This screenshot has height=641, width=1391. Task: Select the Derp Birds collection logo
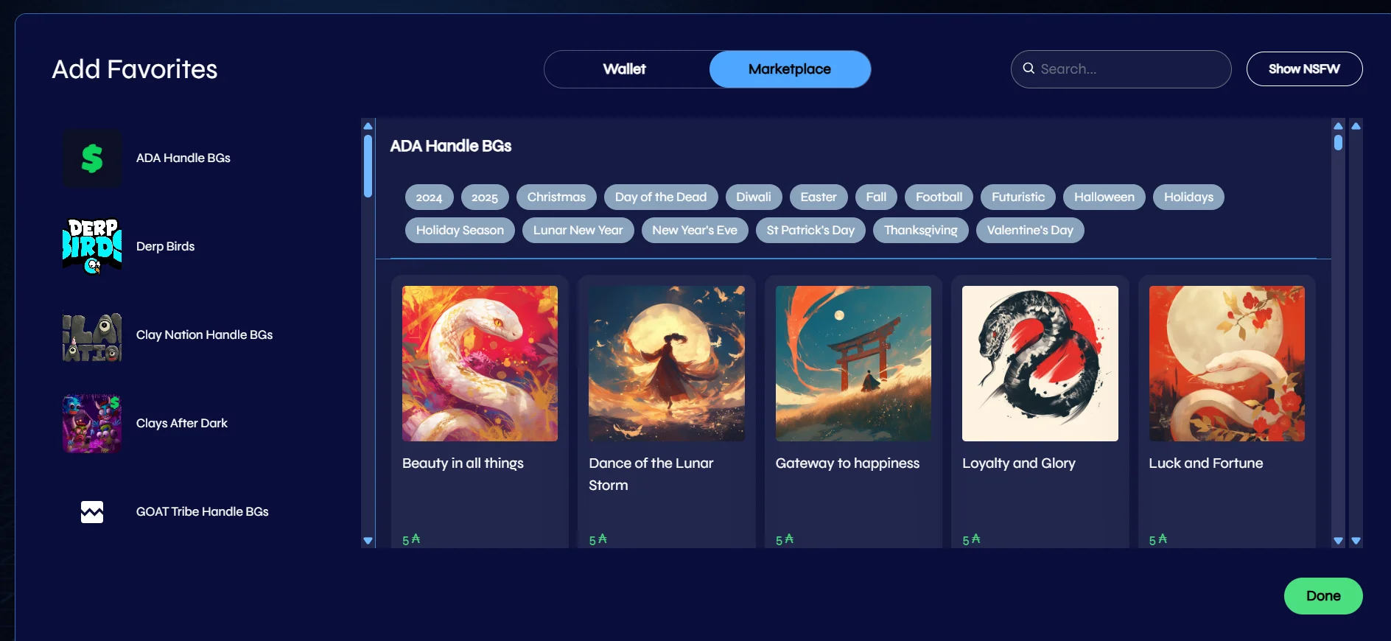click(92, 247)
